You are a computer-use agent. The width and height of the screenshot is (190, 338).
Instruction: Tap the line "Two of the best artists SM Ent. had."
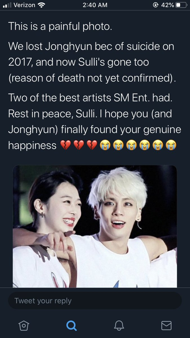coord(88,98)
